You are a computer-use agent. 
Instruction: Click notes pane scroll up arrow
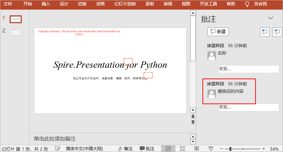(193, 137)
